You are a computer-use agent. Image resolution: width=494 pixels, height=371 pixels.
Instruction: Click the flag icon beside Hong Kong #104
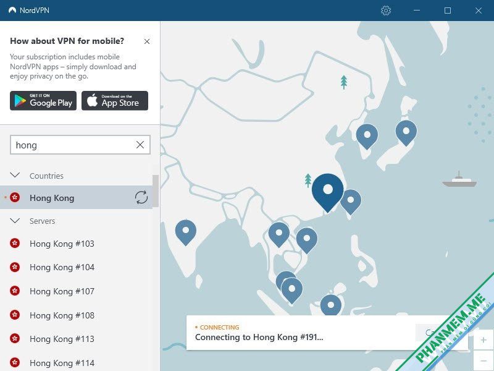click(15, 267)
